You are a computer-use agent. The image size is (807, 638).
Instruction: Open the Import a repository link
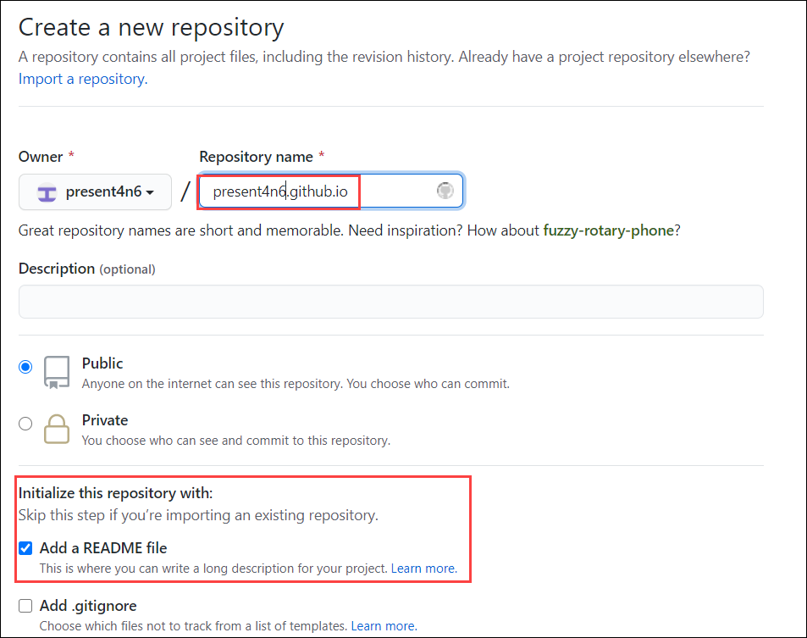pyautogui.click(x=83, y=79)
